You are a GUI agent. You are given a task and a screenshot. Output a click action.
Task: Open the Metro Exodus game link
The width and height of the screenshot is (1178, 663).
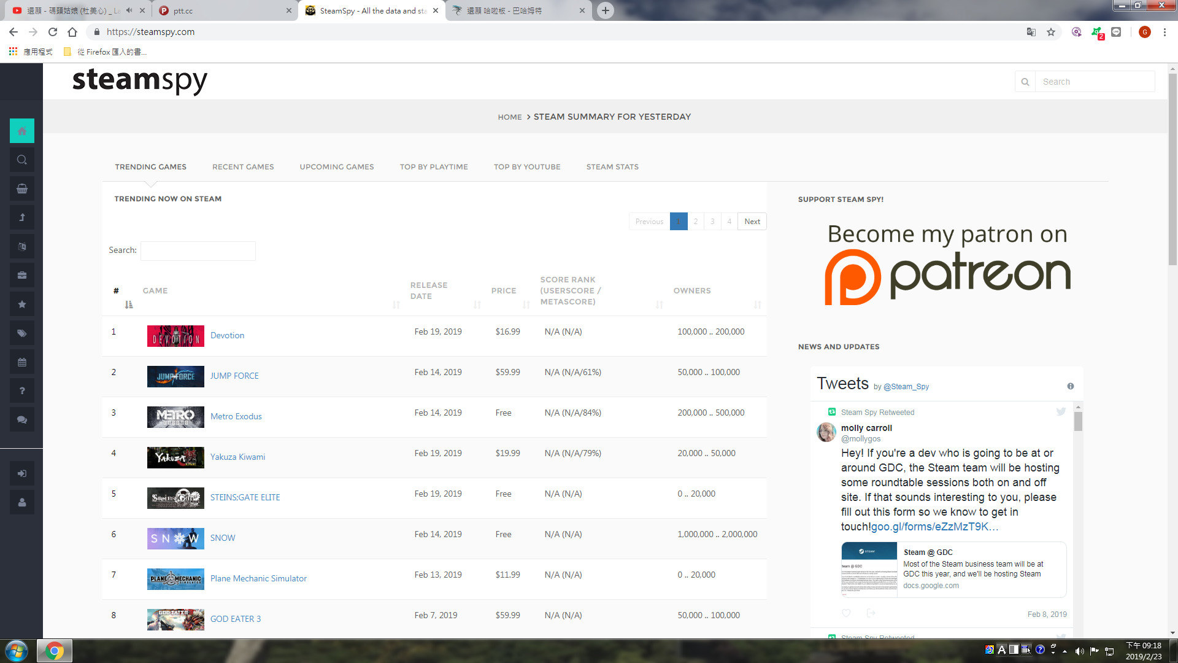[x=236, y=416]
